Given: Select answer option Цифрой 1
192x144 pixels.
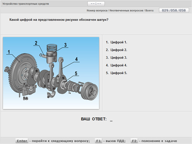Looking at the screenshot, I should (116, 42).
